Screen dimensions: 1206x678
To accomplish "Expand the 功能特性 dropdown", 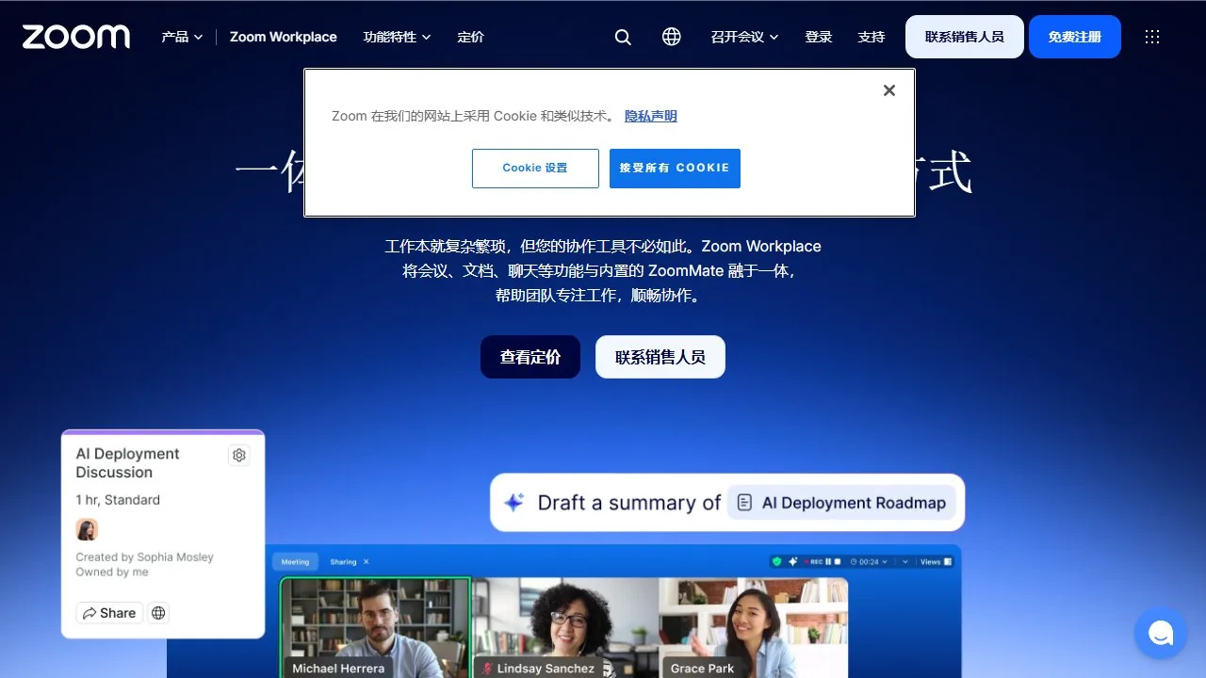I will pos(397,37).
